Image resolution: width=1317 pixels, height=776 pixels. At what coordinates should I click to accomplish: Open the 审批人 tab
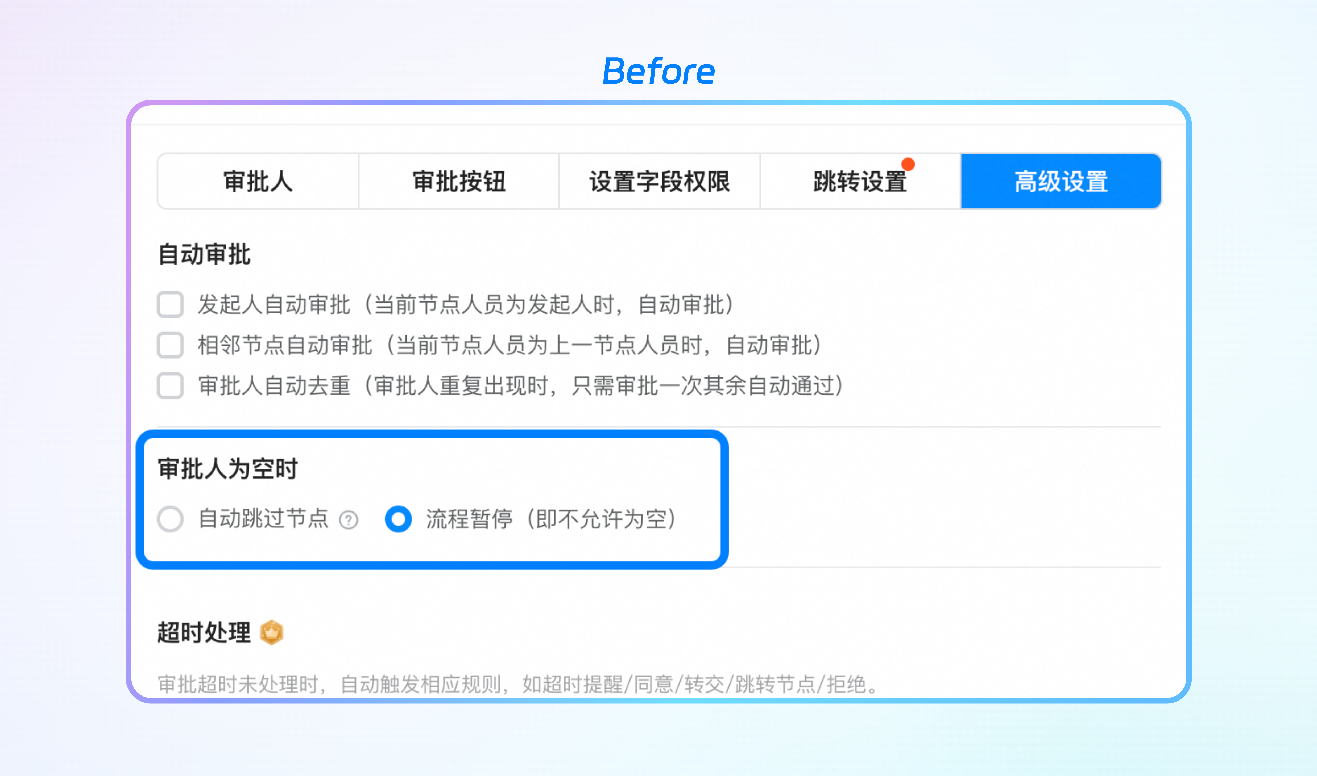click(x=258, y=182)
